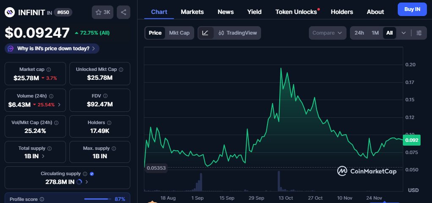Click the Buy IN button
Screen dimensions: 432x203
[412, 9]
